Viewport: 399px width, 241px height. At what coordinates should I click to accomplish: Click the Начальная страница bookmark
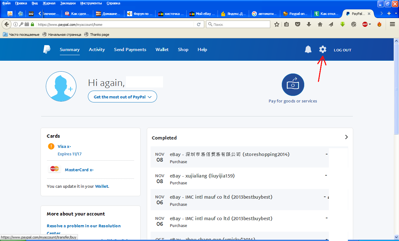(62, 35)
